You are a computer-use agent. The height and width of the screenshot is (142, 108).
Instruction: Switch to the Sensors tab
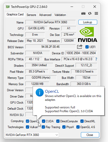pos(31,15)
